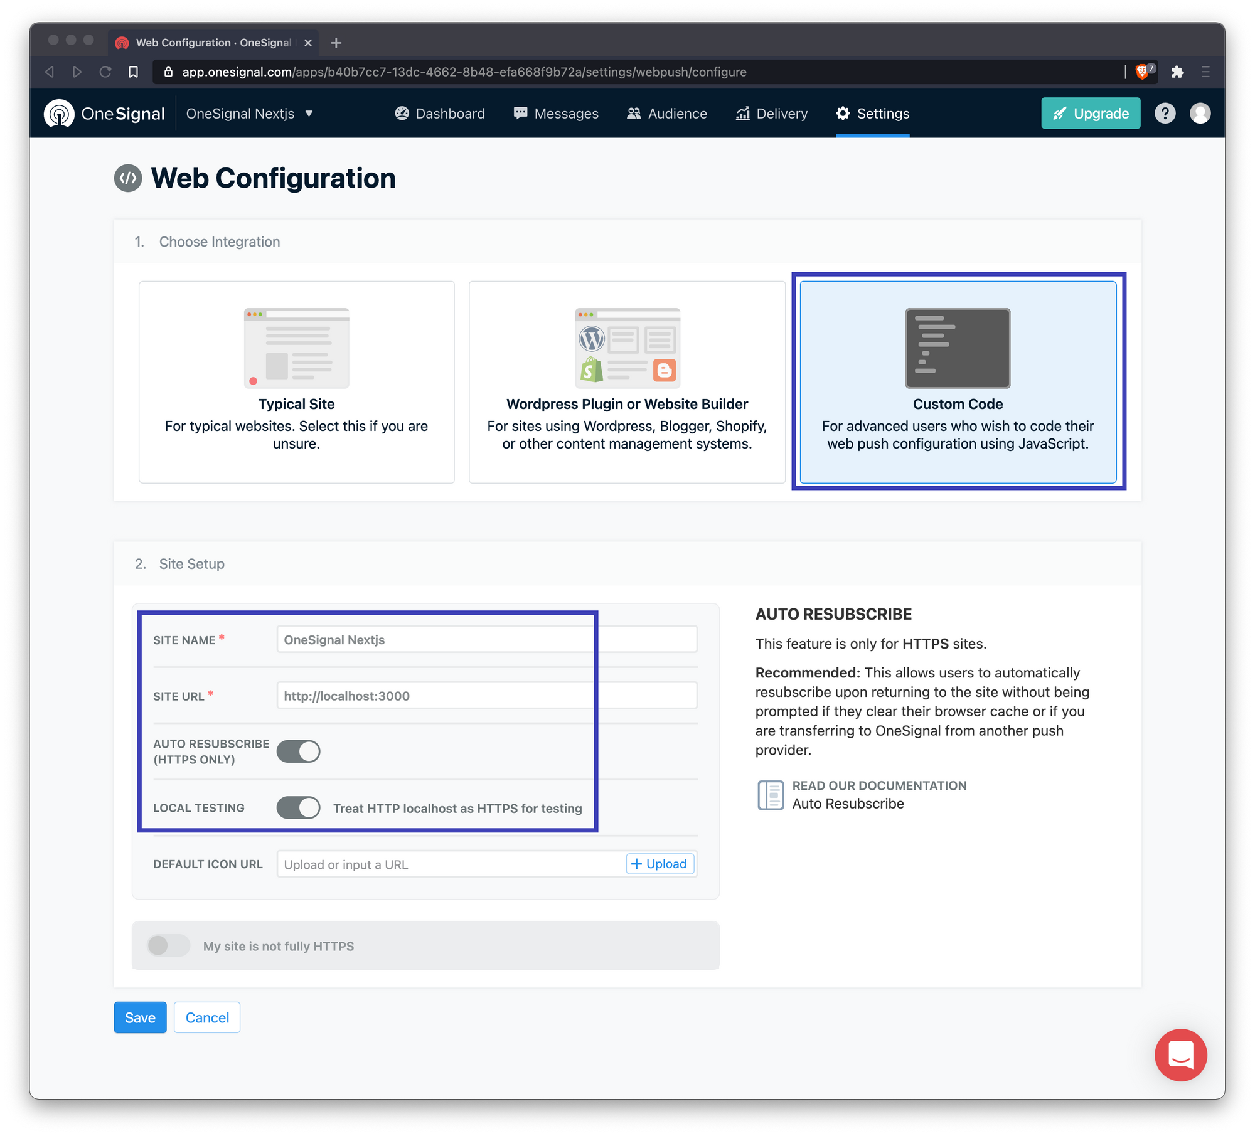The width and height of the screenshot is (1255, 1136).
Task: Click the 'Site Setup' section heading
Action: coord(191,564)
